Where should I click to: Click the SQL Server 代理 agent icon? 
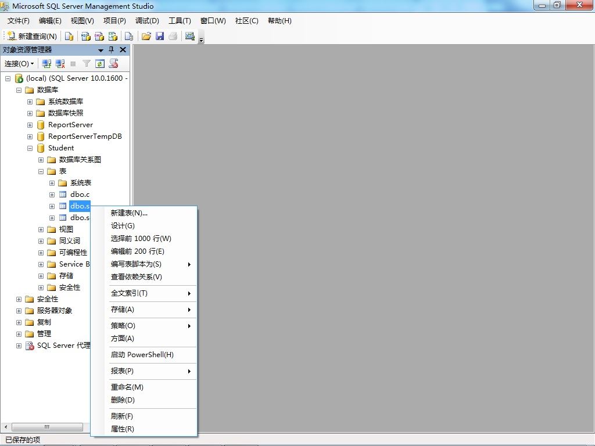[x=30, y=346]
